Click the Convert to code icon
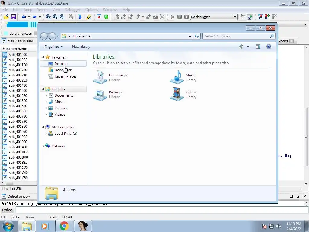Image resolution: width=309 pixels, height=232 pixels. pyautogui.click(x=117, y=17)
